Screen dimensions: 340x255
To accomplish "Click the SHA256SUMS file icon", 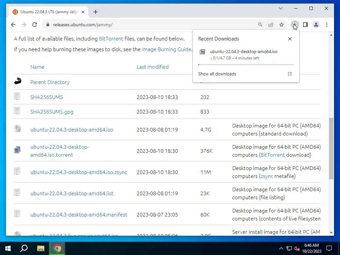I will tap(17, 96).
